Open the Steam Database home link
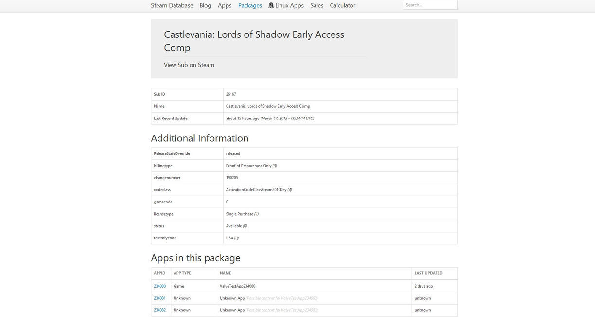 [172, 5]
